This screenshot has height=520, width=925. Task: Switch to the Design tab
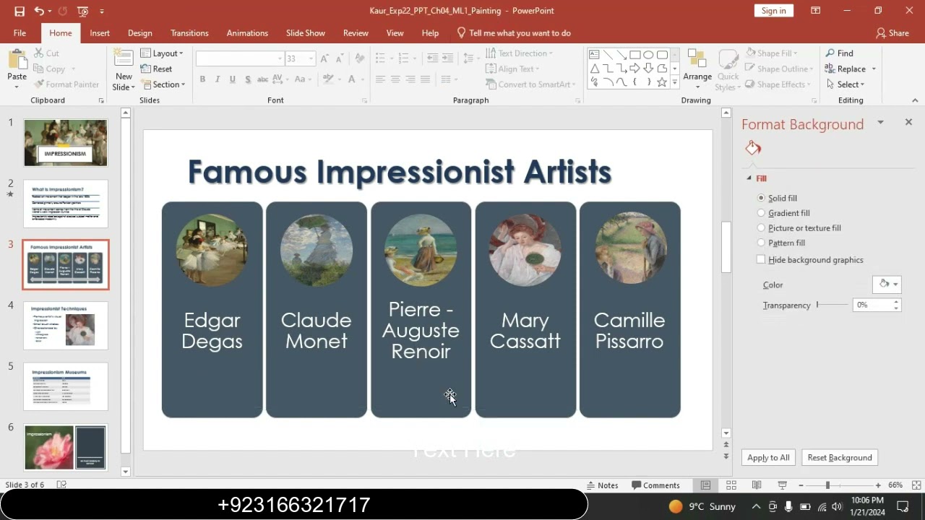point(140,33)
